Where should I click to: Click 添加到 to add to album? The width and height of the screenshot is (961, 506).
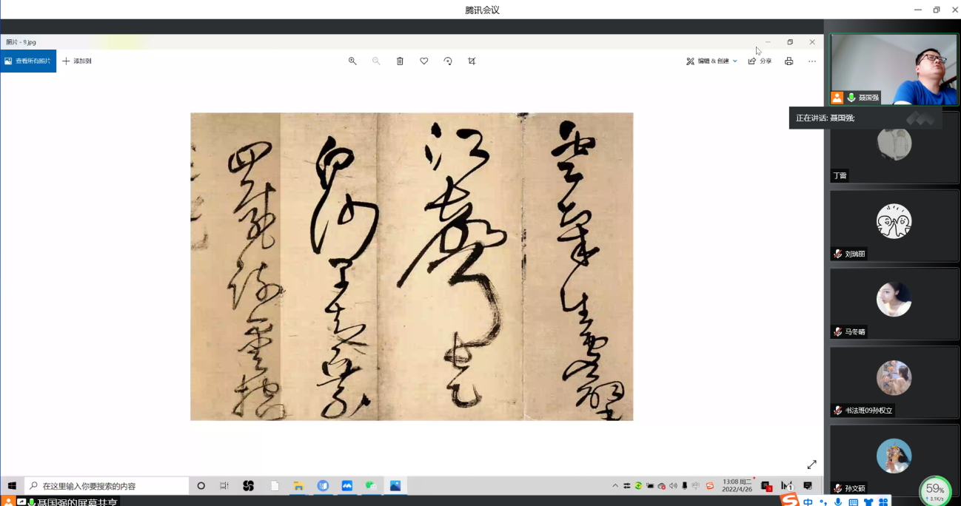click(x=77, y=61)
